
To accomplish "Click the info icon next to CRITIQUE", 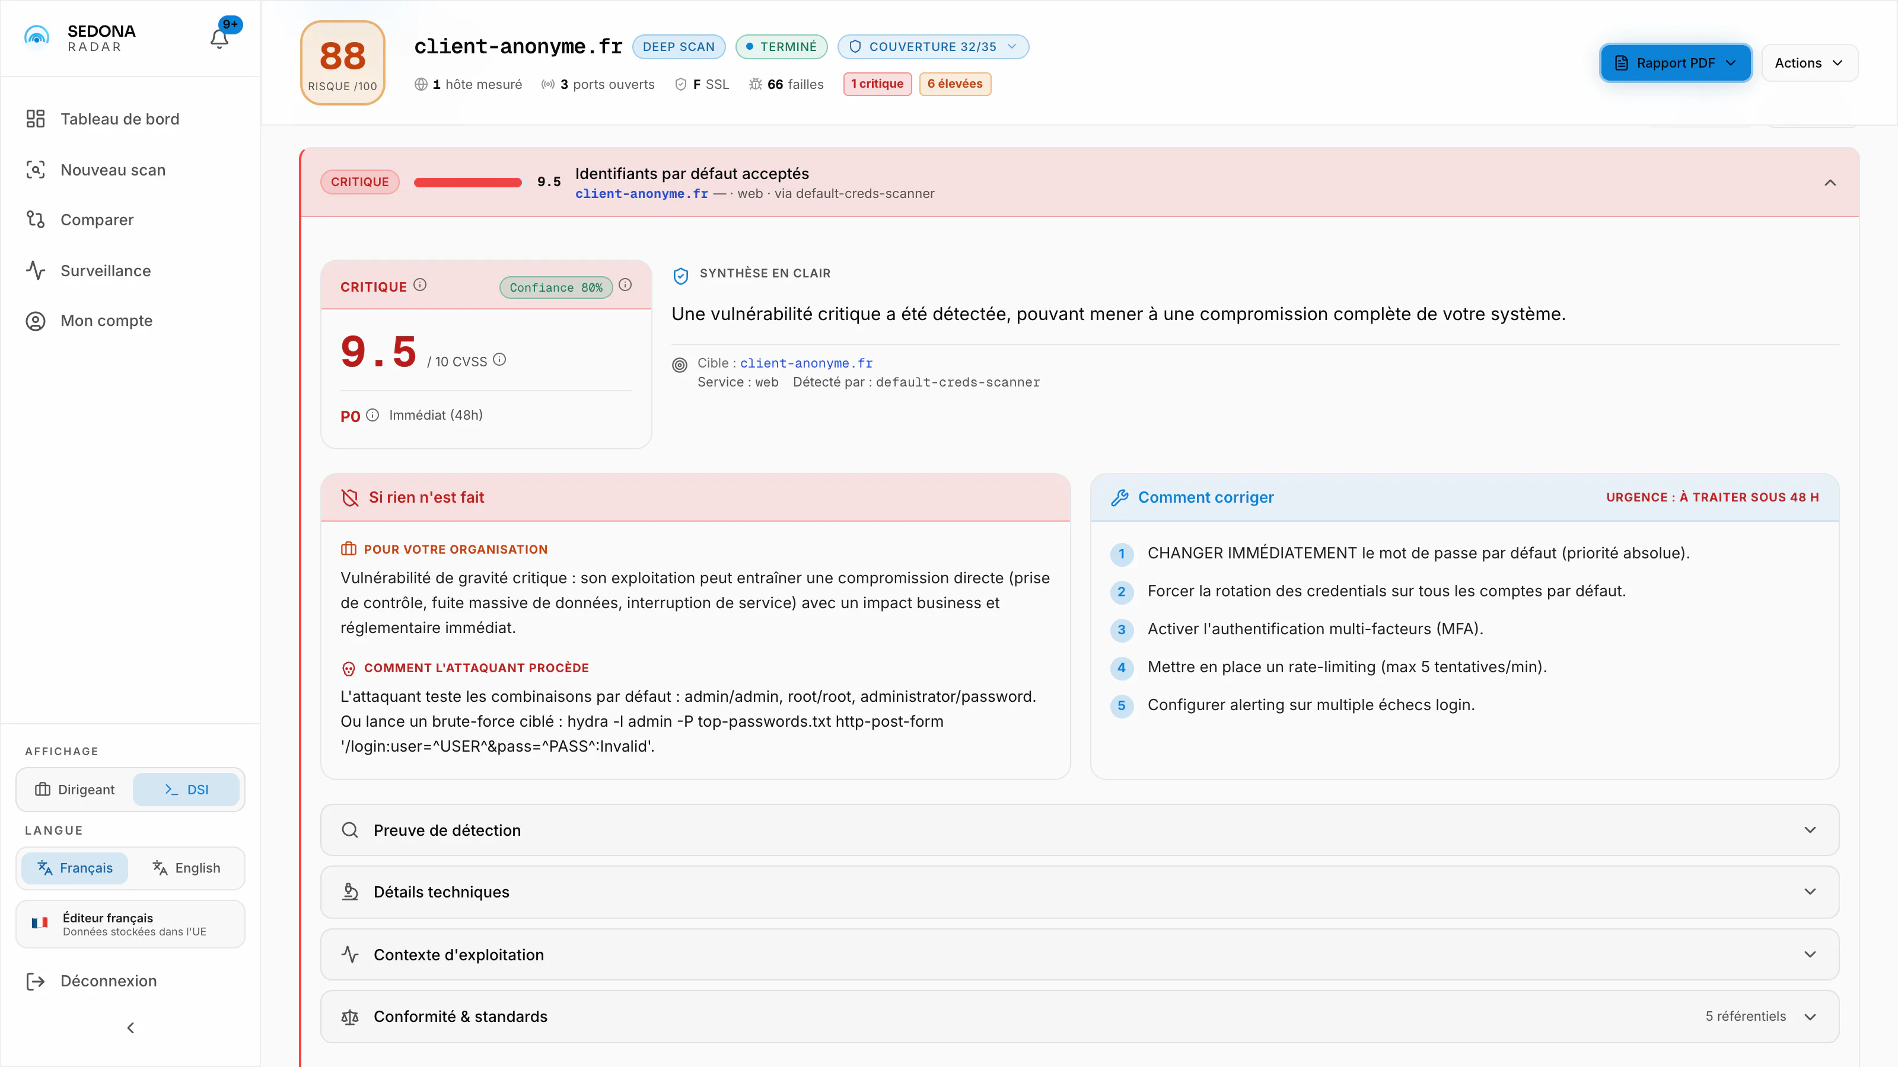I will coord(419,285).
